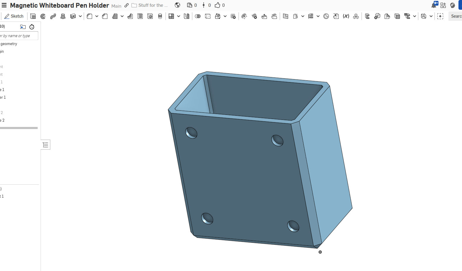The width and height of the screenshot is (462, 271).
Task: Select the Shell tool
Action: [140, 16]
